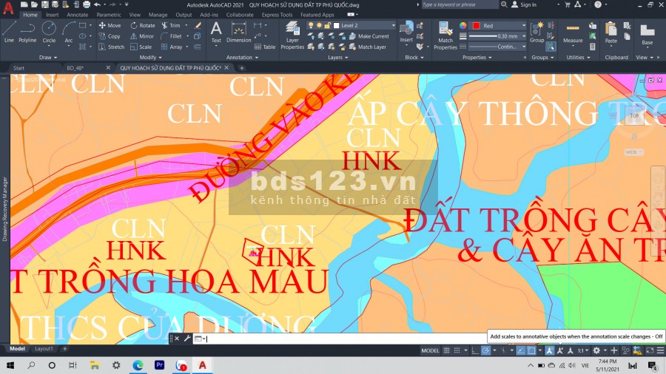The image size is (666, 374).
Task: Open the Parametric ribbon tab
Action: point(109,15)
